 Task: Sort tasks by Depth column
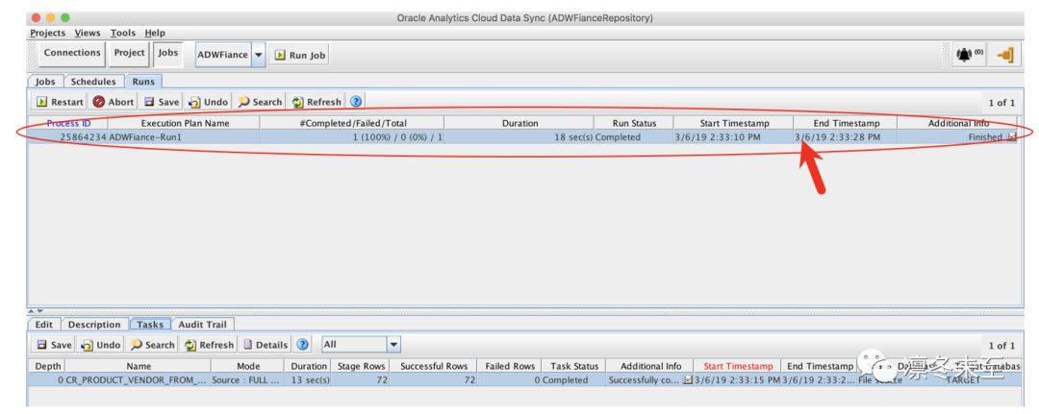click(47, 366)
